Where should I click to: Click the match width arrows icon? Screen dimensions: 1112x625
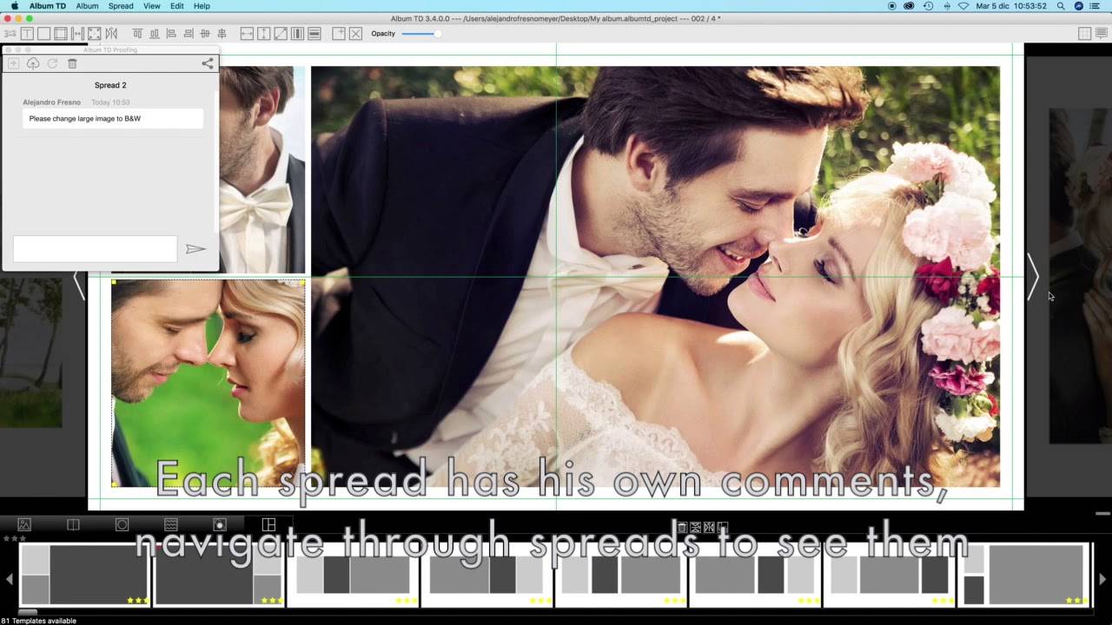[247, 34]
